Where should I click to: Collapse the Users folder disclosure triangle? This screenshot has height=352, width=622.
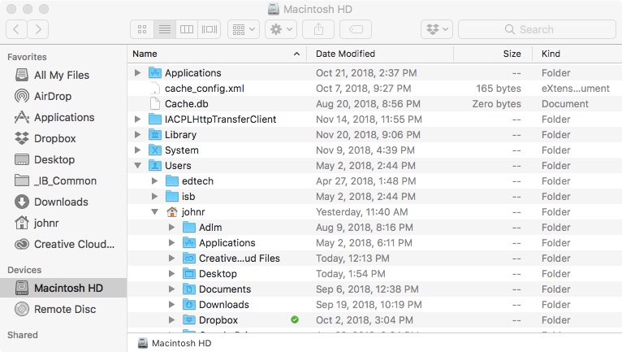138,166
